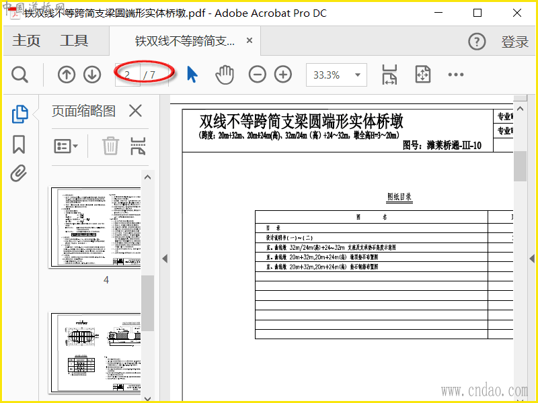Click the 双线不等跨简支梁圆端形实体桥墩 title
This screenshot has height=403, width=538.
coord(301,121)
